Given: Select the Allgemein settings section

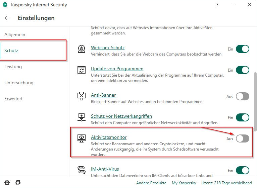Looking at the screenshot, I should pyautogui.click(x=15, y=35).
